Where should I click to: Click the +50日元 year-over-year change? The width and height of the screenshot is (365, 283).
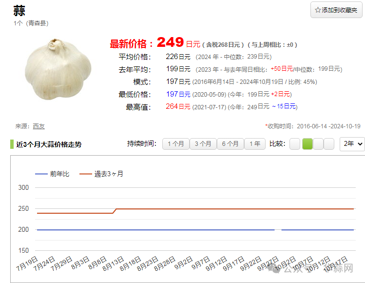(282, 69)
